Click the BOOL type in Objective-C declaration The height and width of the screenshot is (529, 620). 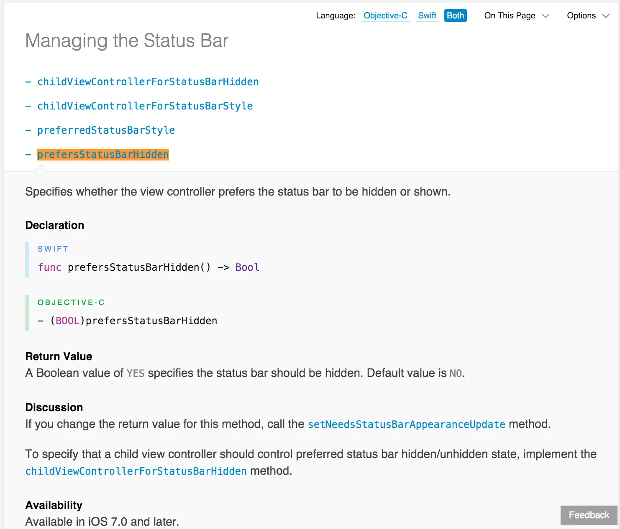(x=67, y=321)
